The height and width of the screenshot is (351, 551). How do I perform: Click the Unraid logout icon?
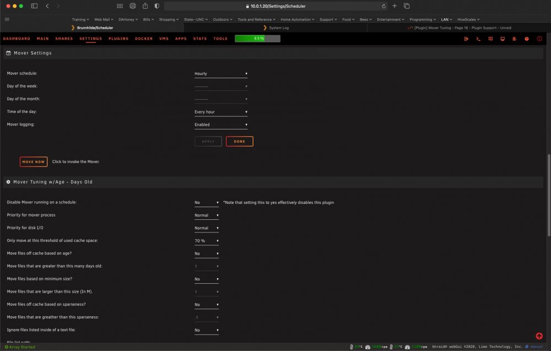point(466,39)
